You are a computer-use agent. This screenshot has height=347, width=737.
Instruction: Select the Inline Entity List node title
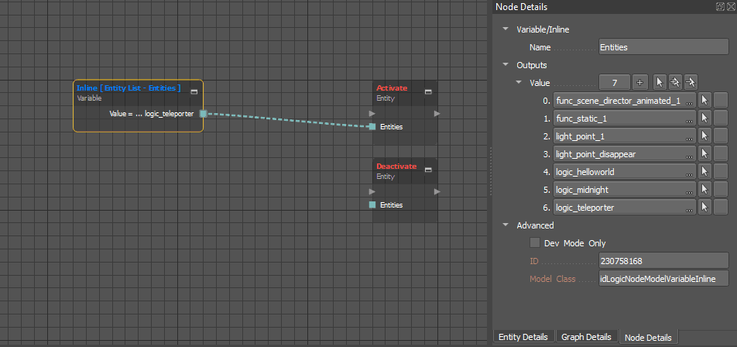coord(129,88)
